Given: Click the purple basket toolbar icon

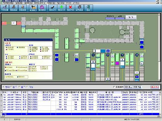Looking at the screenshot, I should pos(42,8).
